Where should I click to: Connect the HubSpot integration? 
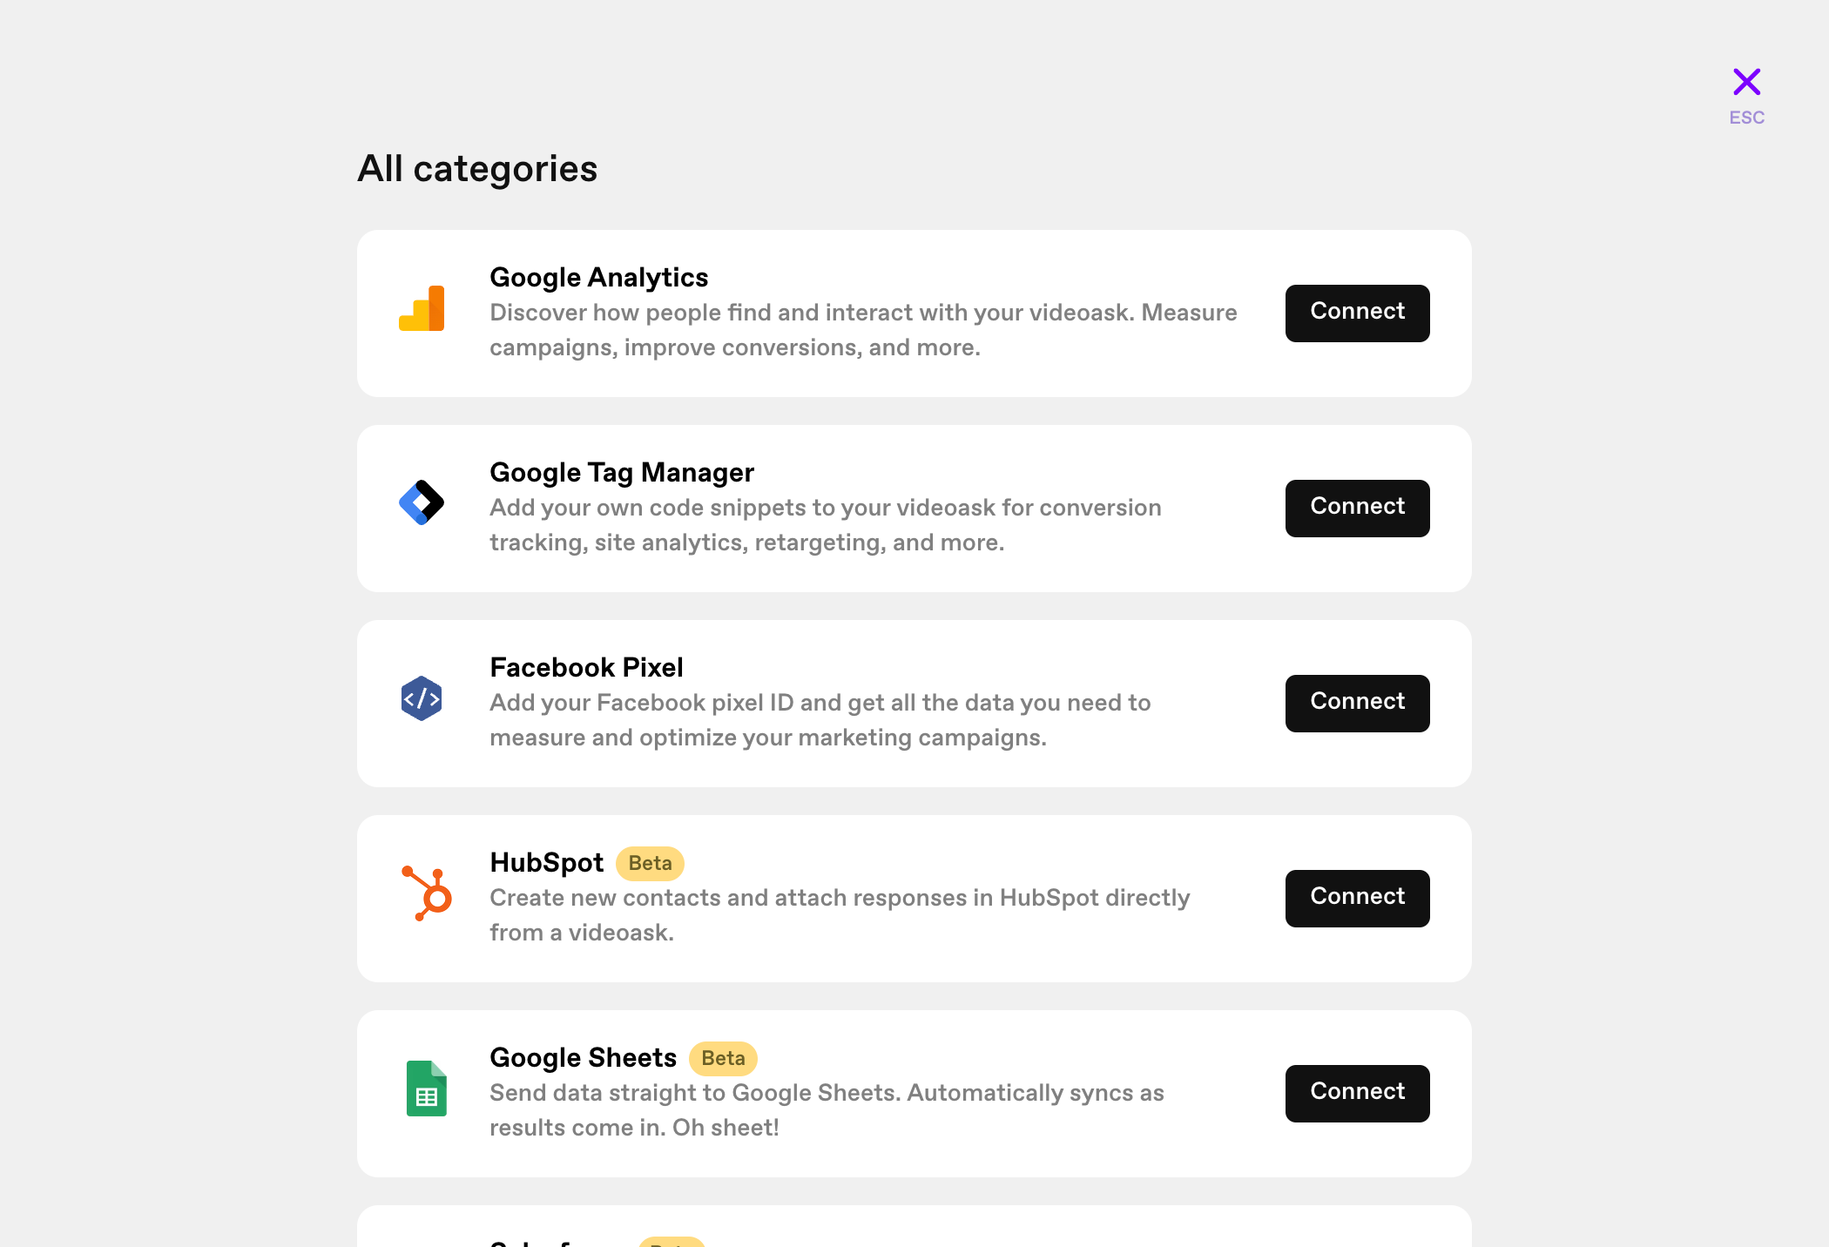tap(1358, 899)
